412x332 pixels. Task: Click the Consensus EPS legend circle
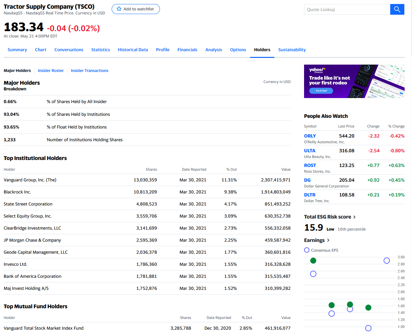coord(307,250)
